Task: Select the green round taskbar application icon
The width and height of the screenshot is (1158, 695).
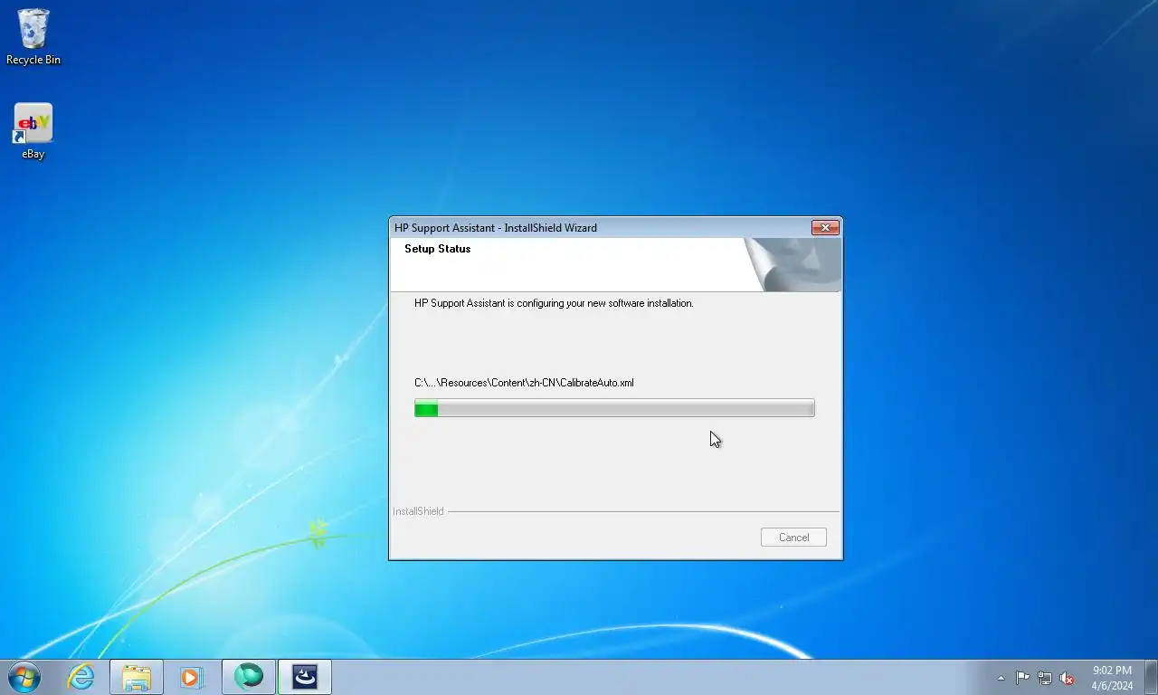Action: click(x=249, y=677)
